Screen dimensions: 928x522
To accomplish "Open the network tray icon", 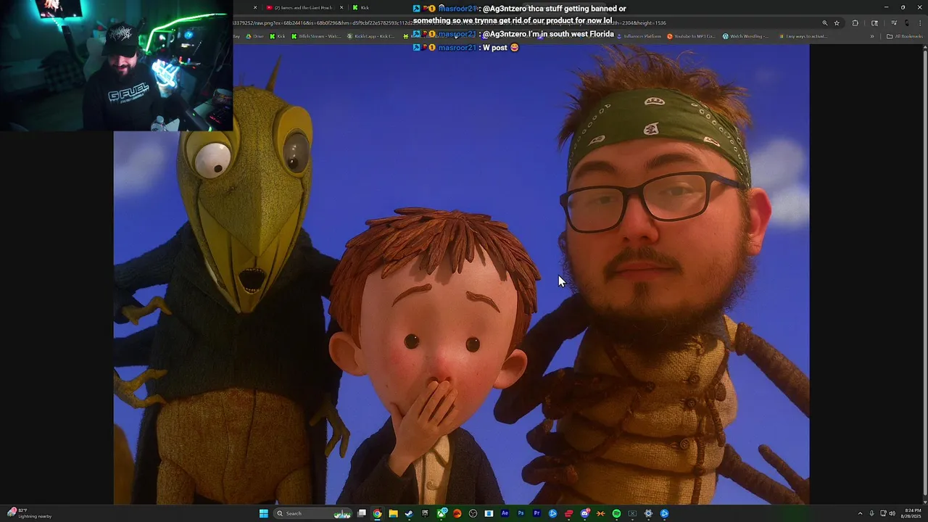I will click(x=882, y=513).
